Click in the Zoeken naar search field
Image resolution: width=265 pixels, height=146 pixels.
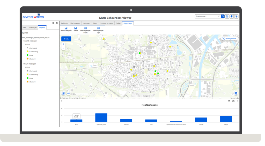click(x=206, y=16)
